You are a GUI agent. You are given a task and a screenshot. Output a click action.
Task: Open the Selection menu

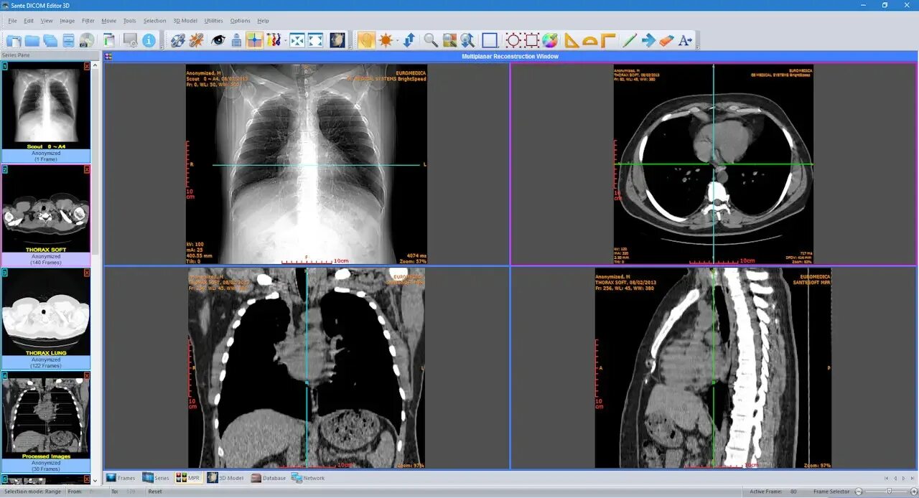154,21
